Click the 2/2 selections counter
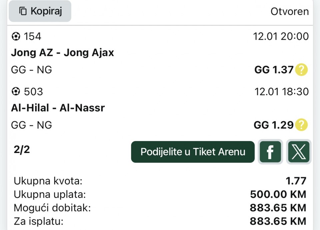Viewport: 320px width, 230px height. [22, 150]
